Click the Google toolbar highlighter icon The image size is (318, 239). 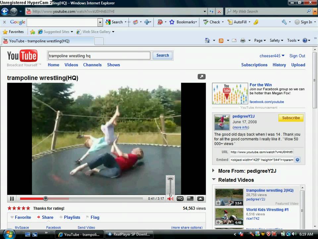(x=256, y=22)
